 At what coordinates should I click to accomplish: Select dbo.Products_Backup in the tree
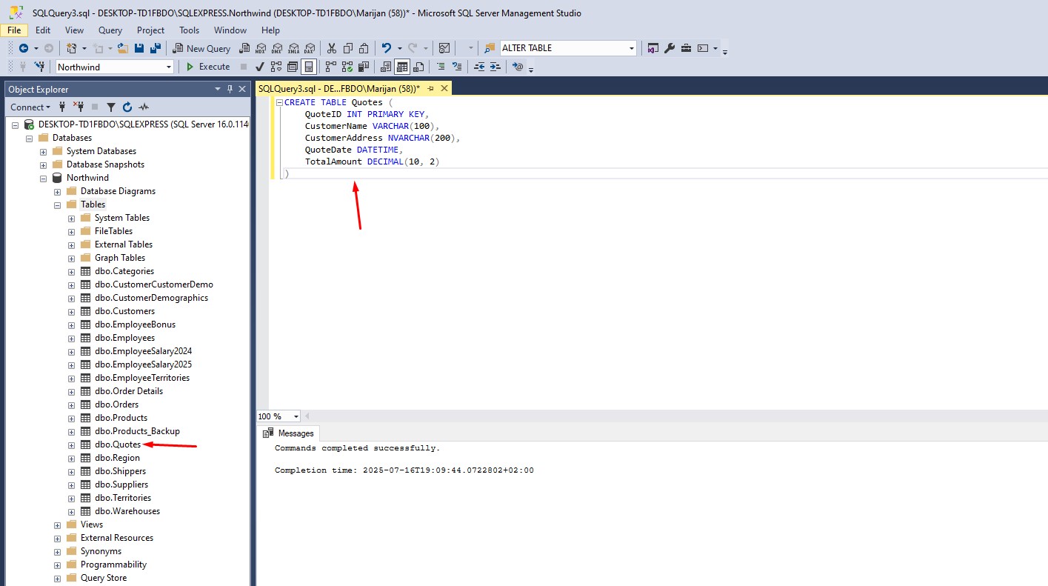pos(137,431)
